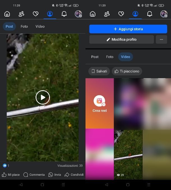The width and height of the screenshot is (171, 190).
Task: Play the grass video post
Action: (x=43, y=98)
